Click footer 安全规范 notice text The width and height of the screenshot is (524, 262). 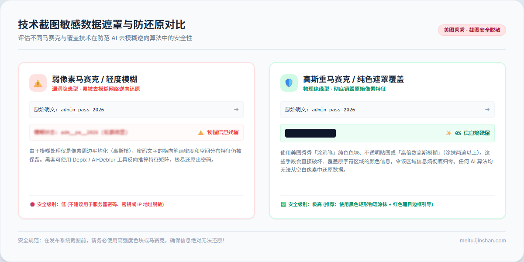[x=121, y=241]
